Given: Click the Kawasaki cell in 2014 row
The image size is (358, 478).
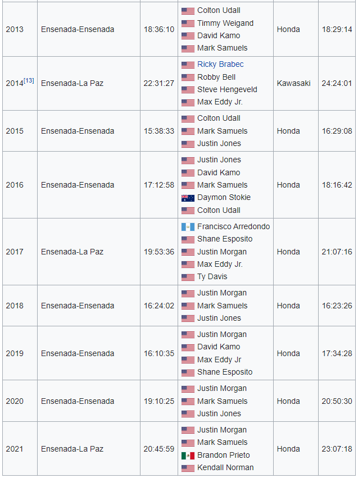Looking at the screenshot, I should (x=293, y=83).
